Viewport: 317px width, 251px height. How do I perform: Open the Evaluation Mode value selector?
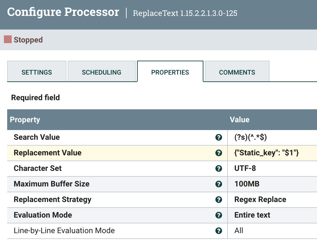(x=252, y=215)
